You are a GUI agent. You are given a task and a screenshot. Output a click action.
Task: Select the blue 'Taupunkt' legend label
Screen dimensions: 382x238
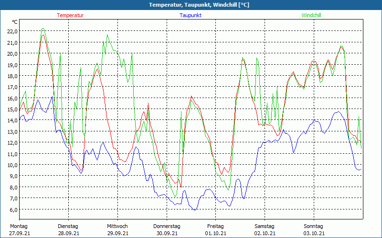pos(191,15)
